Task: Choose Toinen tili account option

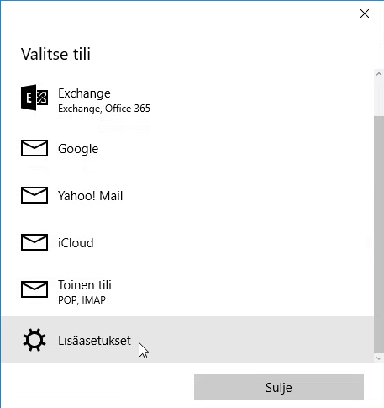Action: (187, 291)
